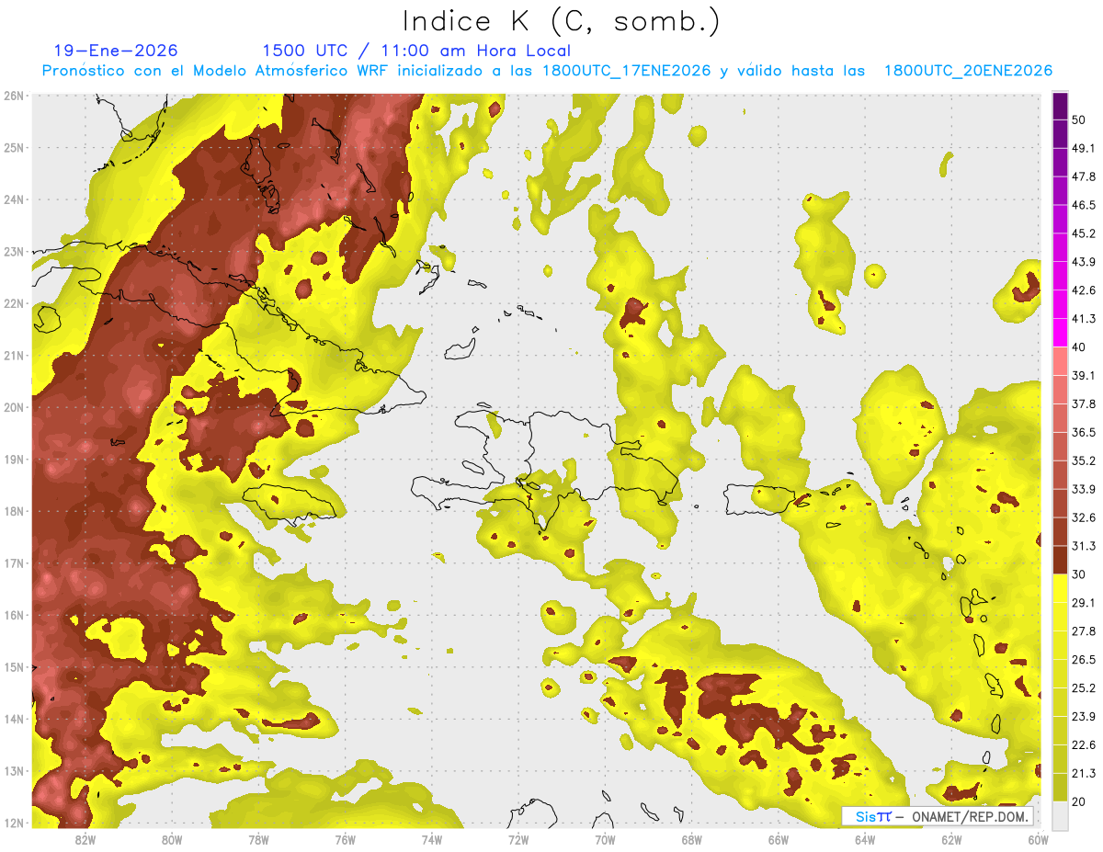The width and height of the screenshot is (1103, 852).
Task: Click the colorbar value "20"
Action: tap(1079, 801)
